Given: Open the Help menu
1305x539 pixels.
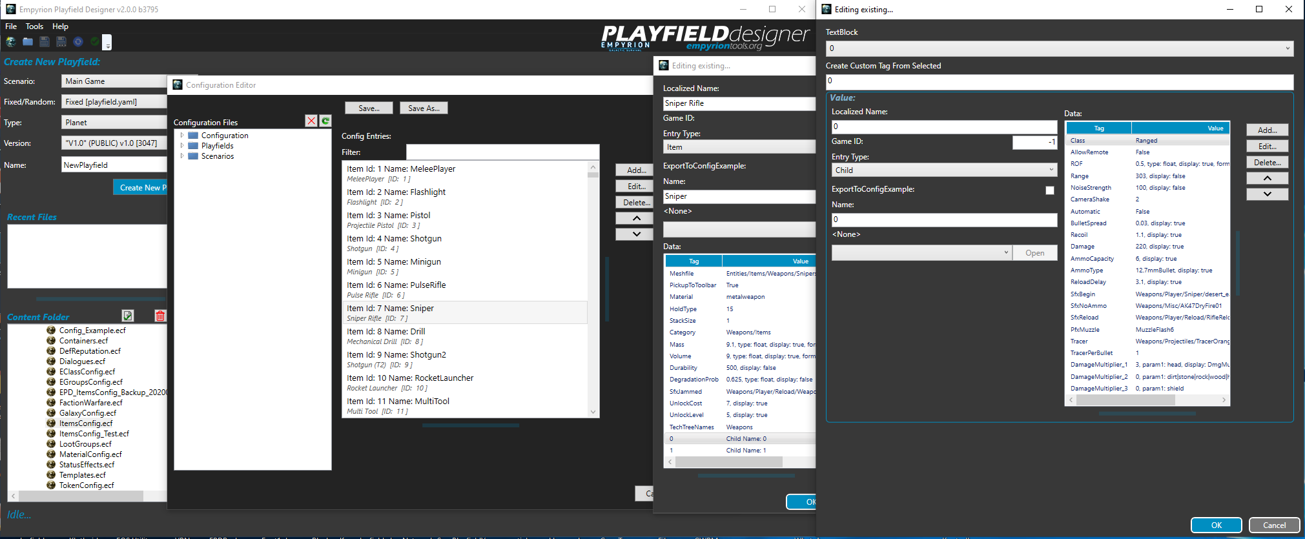Looking at the screenshot, I should [x=60, y=26].
